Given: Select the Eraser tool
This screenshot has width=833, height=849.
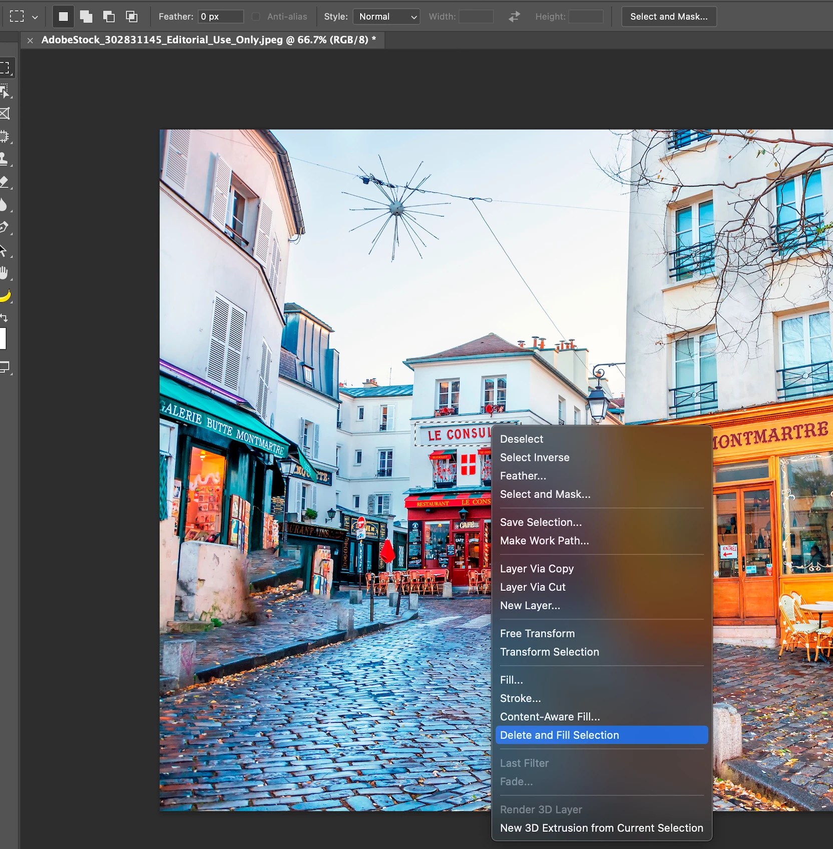Looking at the screenshot, I should click(5, 182).
